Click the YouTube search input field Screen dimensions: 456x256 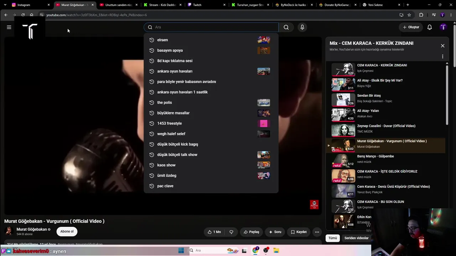click(x=211, y=27)
